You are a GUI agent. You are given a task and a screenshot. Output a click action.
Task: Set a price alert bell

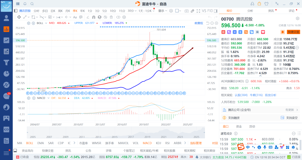(282, 32)
